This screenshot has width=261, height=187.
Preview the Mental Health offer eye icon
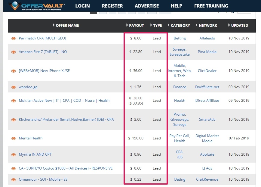click(x=14, y=138)
